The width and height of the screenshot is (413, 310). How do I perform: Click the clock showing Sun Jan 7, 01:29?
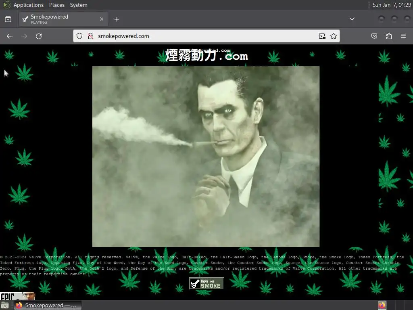click(x=391, y=5)
